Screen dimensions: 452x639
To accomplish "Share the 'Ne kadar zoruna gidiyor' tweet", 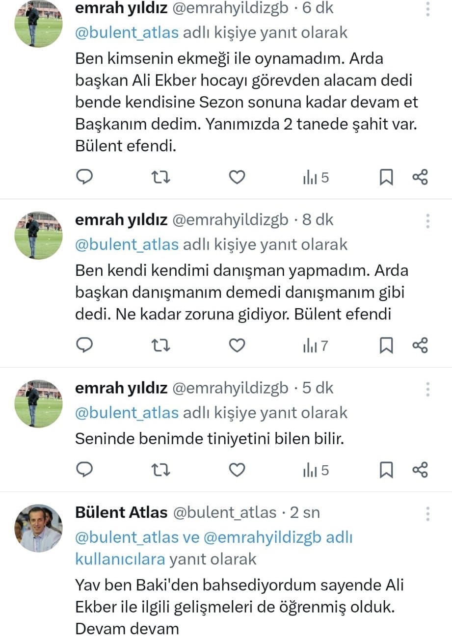I will (x=420, y=346).
